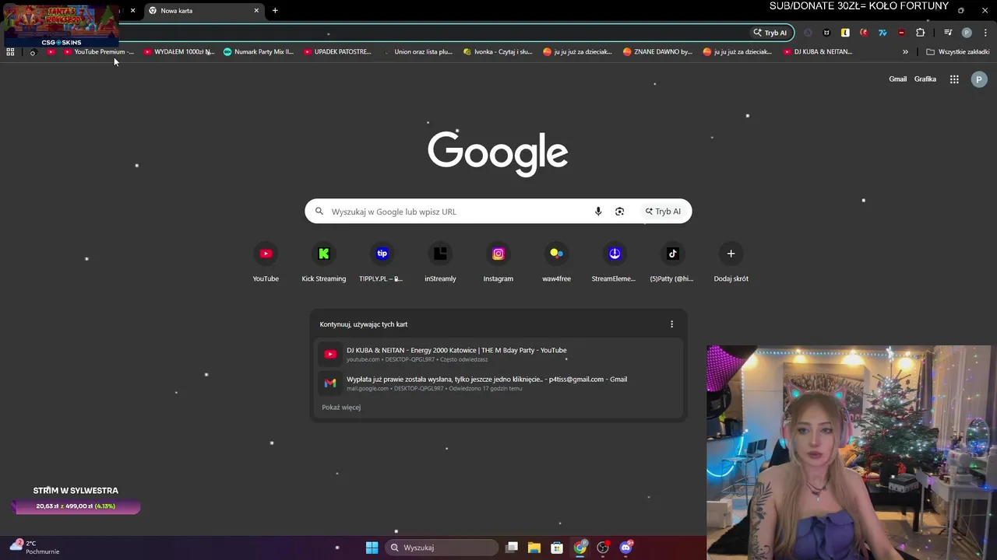This screenshot has width=997, height=560.
Task: Open the TIPPLY.PL shortcut tile
Action: 382,263
